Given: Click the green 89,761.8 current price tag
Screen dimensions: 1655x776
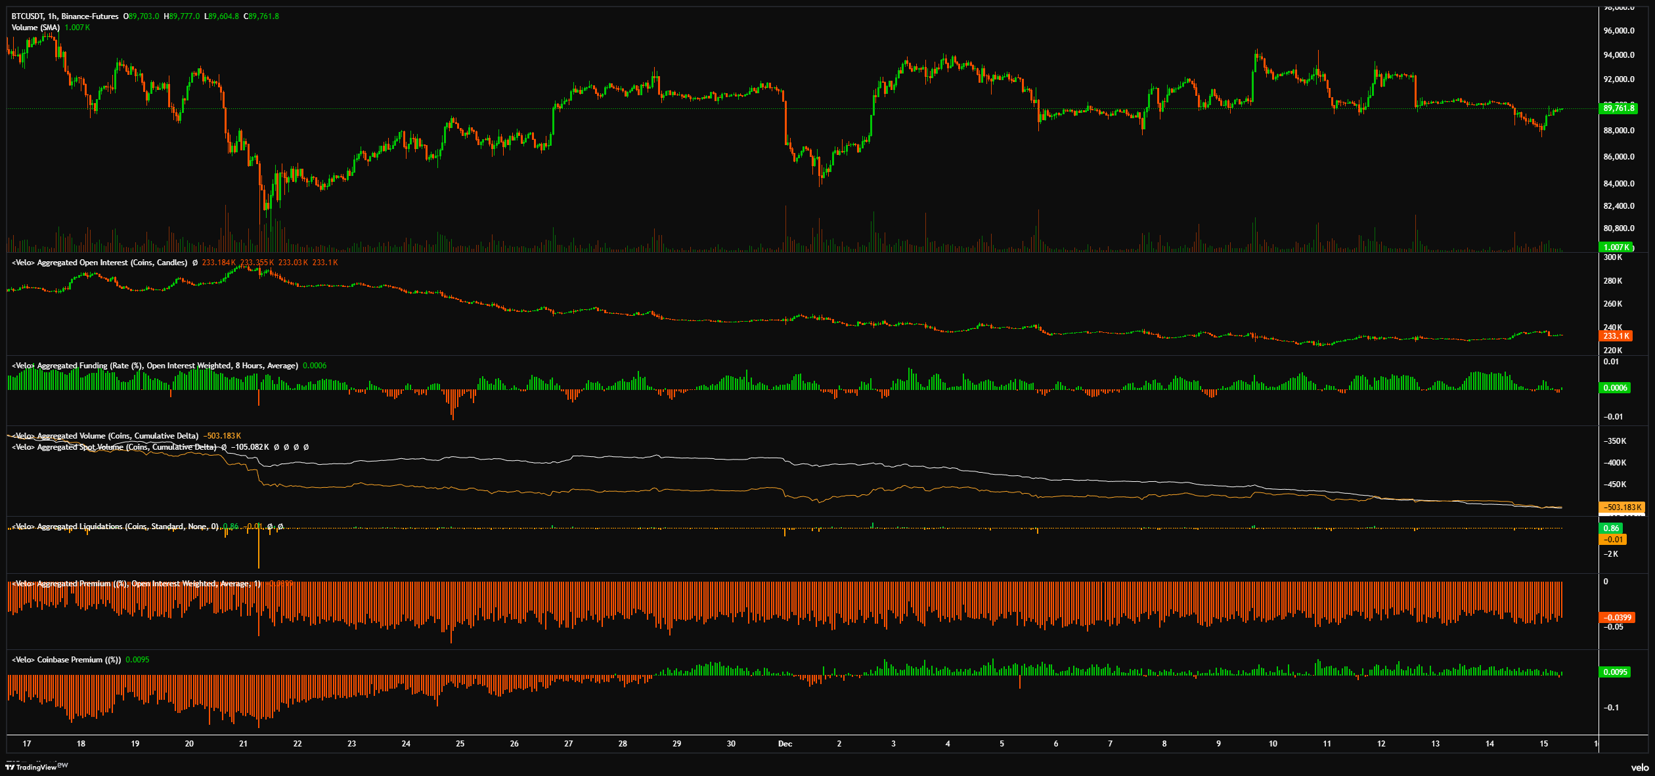Looking at the screenshot, I should pyautogui.click(x=1618, y=108).
